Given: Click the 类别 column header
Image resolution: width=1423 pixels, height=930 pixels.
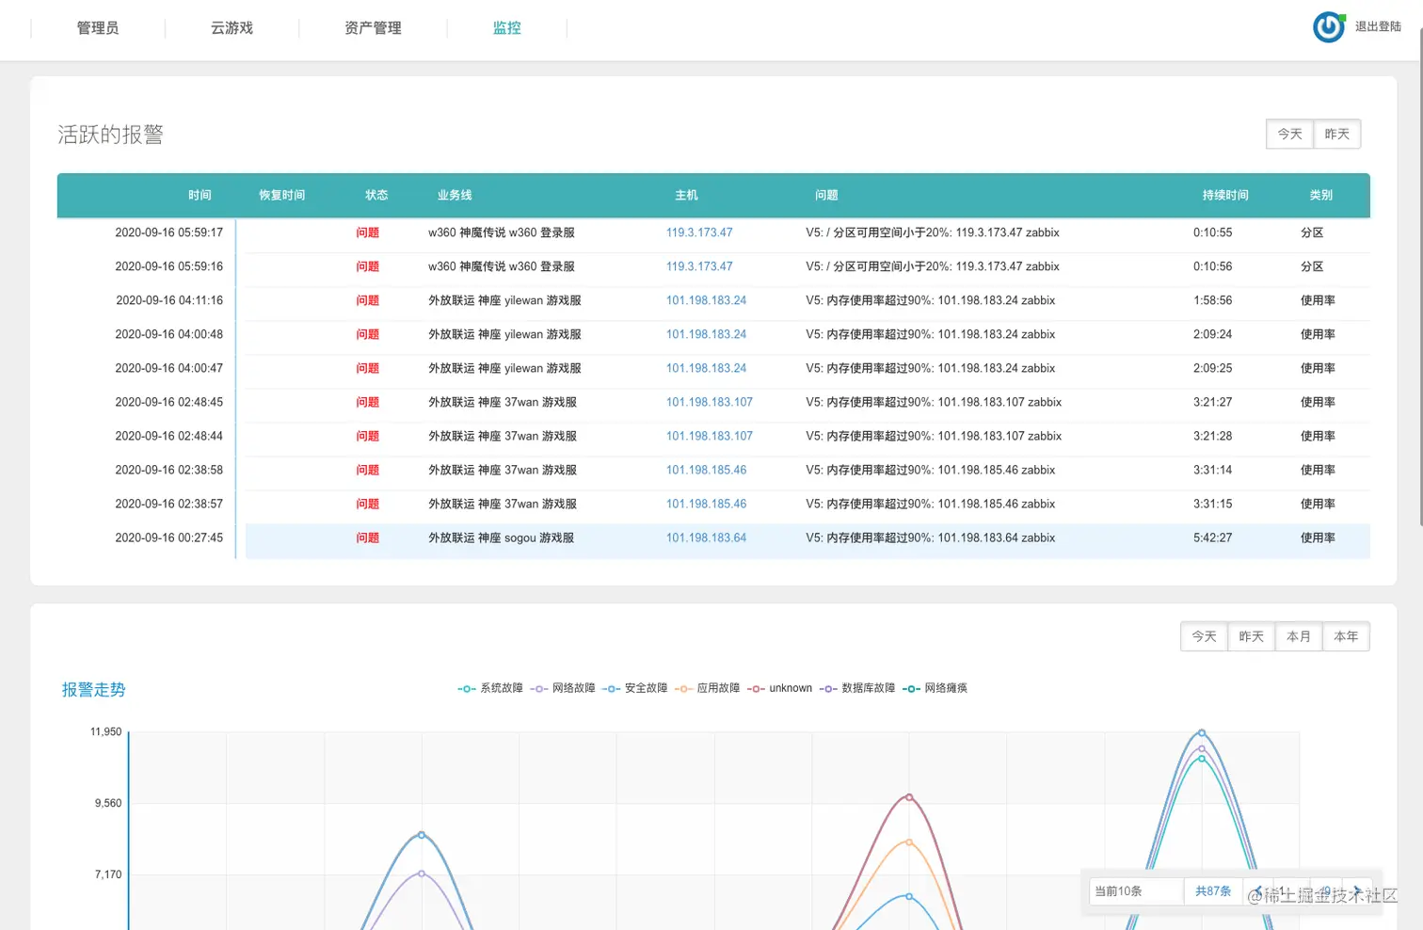Looking at the screenshot, I should pyautogui.click(x=1321, y=195).
